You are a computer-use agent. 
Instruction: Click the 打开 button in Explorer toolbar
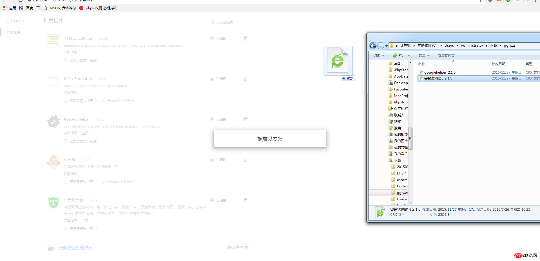pos(399,56)
